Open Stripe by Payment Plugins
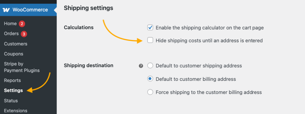305x114 pixels. point(22,67)
